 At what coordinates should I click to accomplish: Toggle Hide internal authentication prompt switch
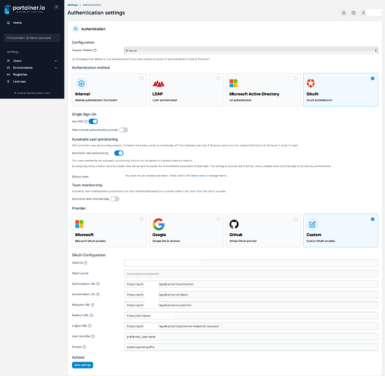[x=123, y=130]
